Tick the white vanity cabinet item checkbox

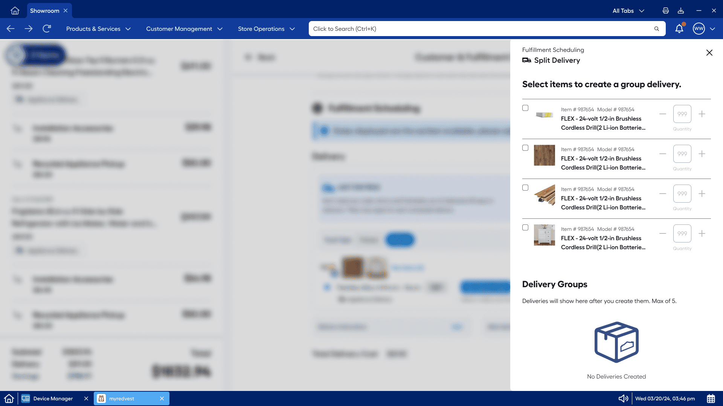coord(525,227)
